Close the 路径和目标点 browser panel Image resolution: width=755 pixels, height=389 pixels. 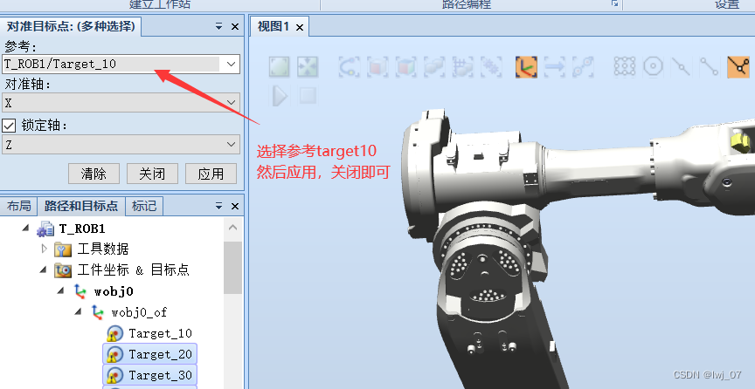tap(235, 207)
